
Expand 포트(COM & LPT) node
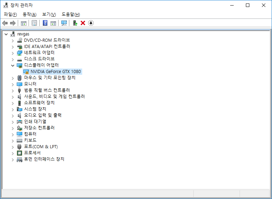point(13,148)
